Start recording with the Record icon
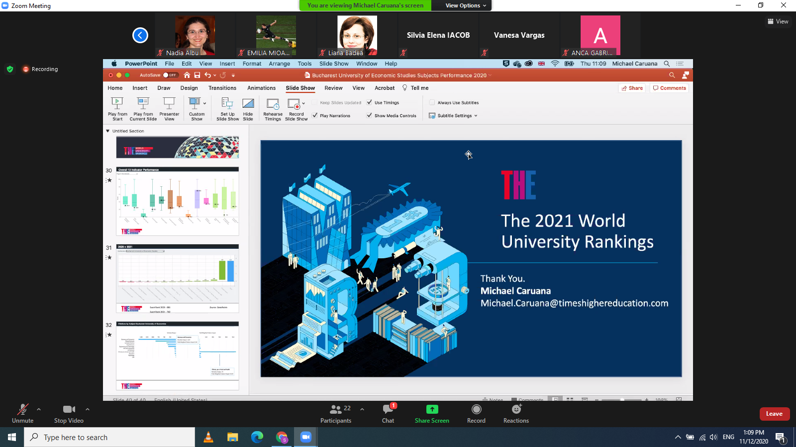This screenshot has height=447, width=796. pyautogui.click(x=476, y=409)
